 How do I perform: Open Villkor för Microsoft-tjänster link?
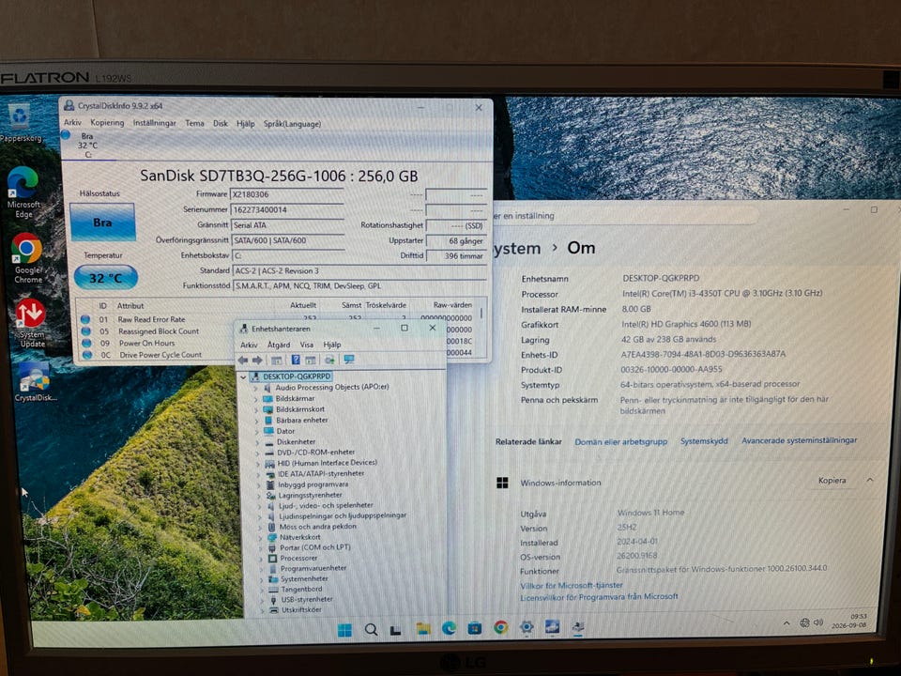click(x=572, y=585)
